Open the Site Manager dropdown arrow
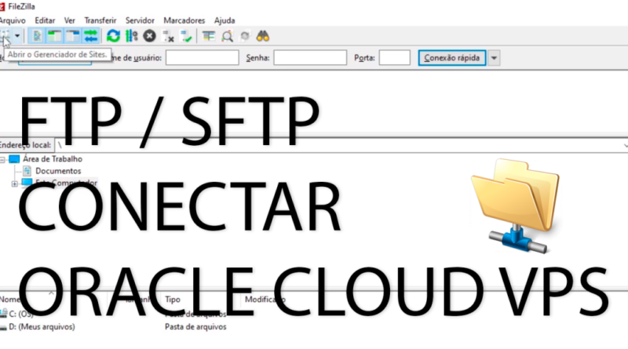The height and width of the screenshot is (349, 628). [17, 36]
